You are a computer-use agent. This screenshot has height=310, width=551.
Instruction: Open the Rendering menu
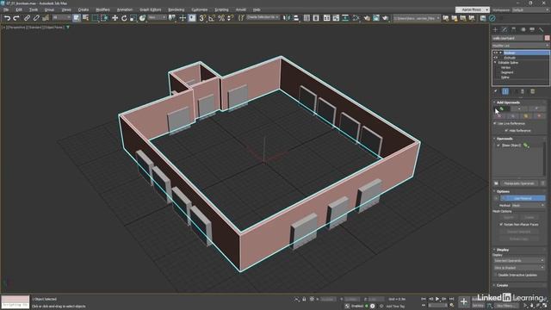[176, 9]
